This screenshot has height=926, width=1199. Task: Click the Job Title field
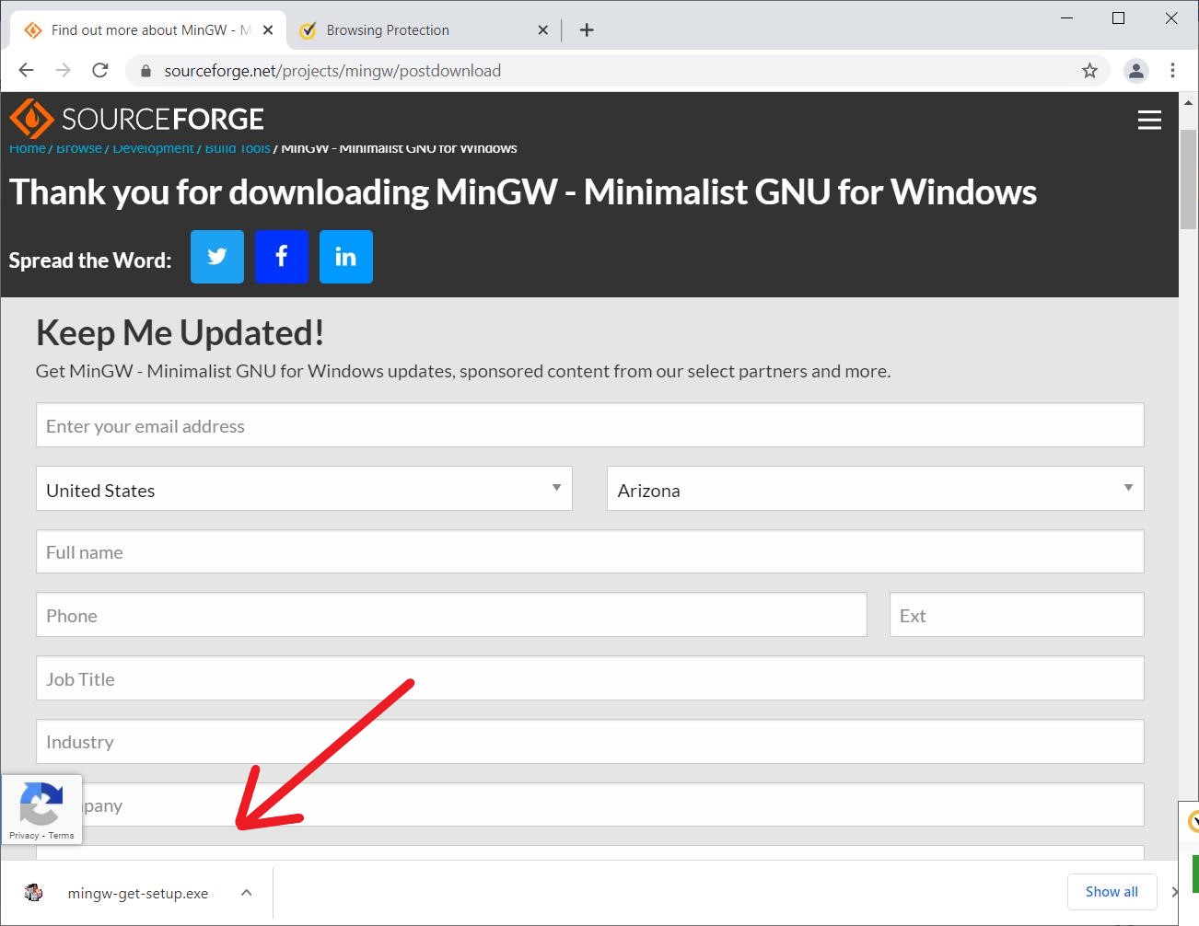(589, 678)
